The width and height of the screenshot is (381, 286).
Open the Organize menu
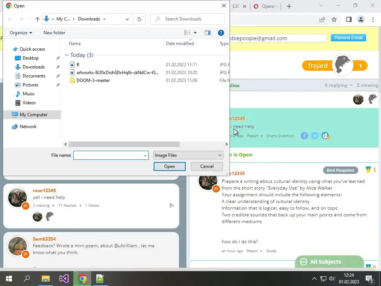[x=21, y=33]
